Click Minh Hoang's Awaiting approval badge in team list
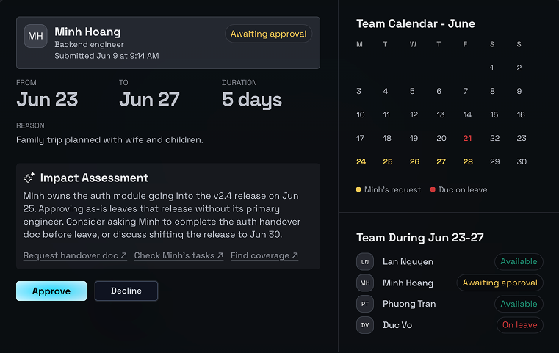This screenshot has height=353, width=559. pos(500,283)
